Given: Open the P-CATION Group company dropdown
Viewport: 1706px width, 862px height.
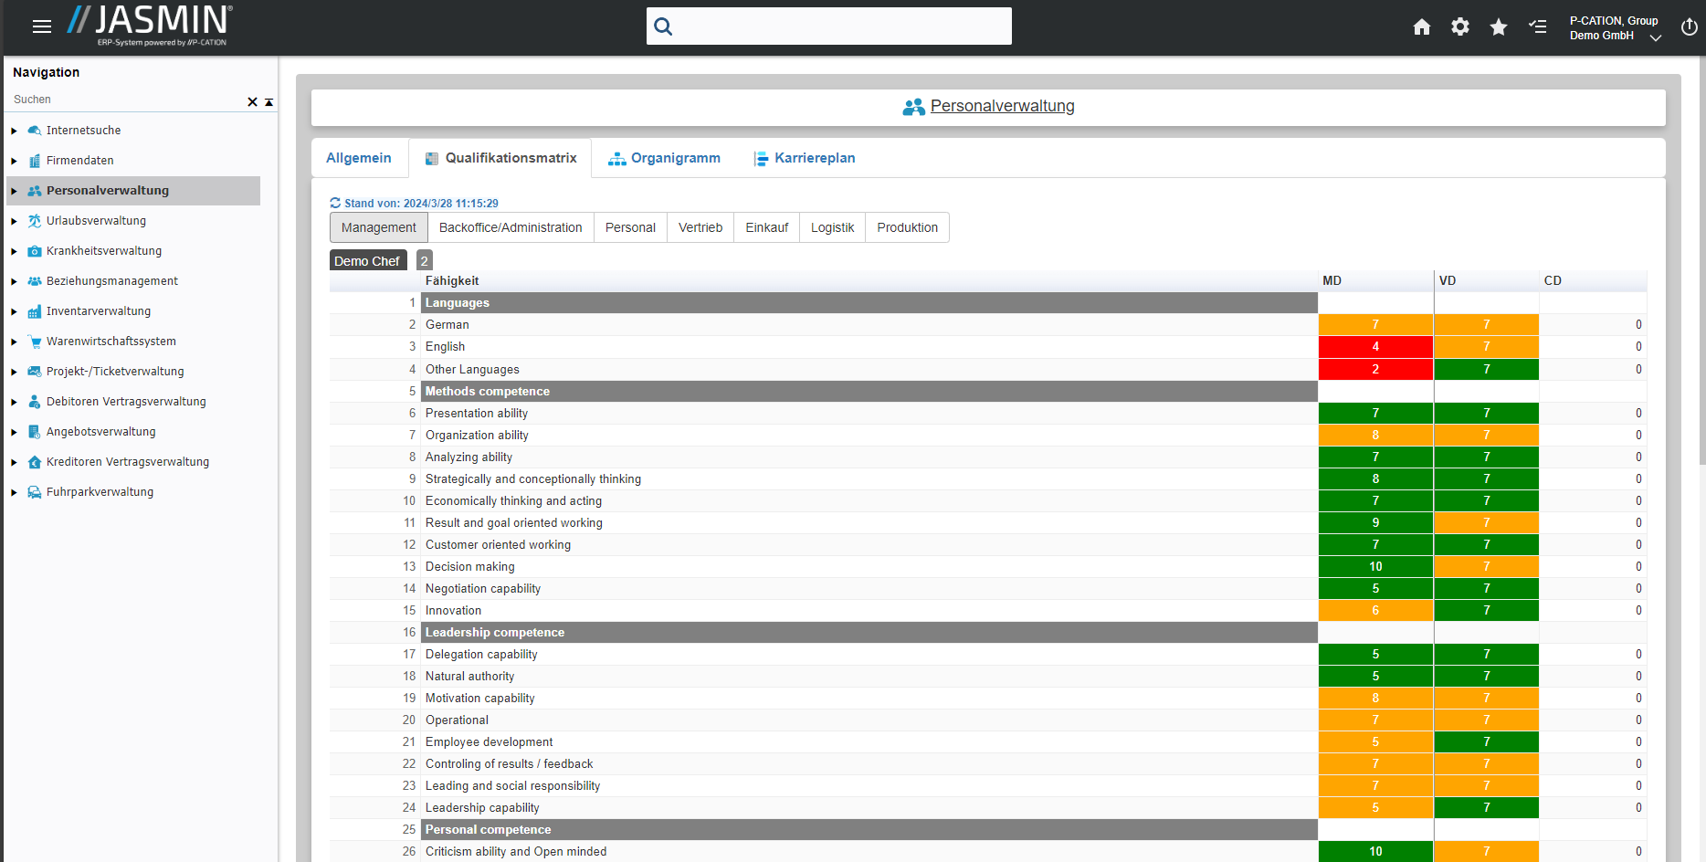Looking at the screenshot, I should click(1655, 37).
